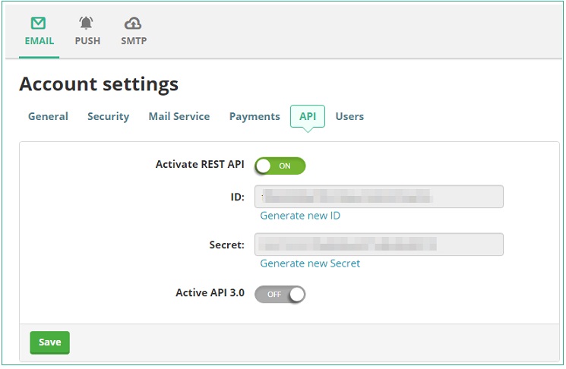Viewport: 566px width, 369px height.
Task: Click the Generate new Secret link
Action: pyautogui.click(x=310, y=263)
